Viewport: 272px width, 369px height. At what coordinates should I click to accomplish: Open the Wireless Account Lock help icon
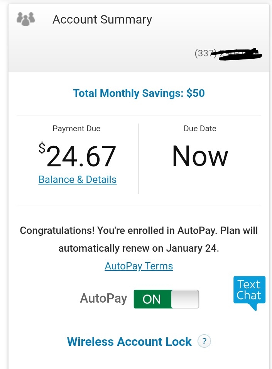(x=204, y=341)
